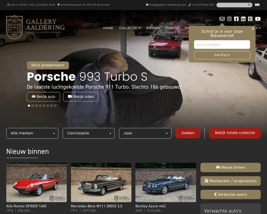Open the Mercedes-Benz W111 thumbnail
267x214 pixels.
pyautogui.click(x=101, y=182)
